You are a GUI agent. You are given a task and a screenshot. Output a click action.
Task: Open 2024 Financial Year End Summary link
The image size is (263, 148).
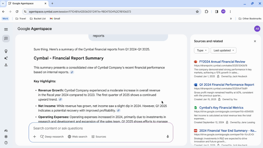(228, 130)
